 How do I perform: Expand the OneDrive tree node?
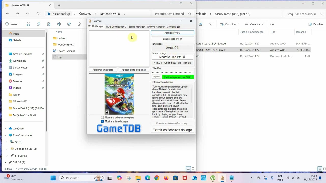pyautogui.click(x=5, y=129)
